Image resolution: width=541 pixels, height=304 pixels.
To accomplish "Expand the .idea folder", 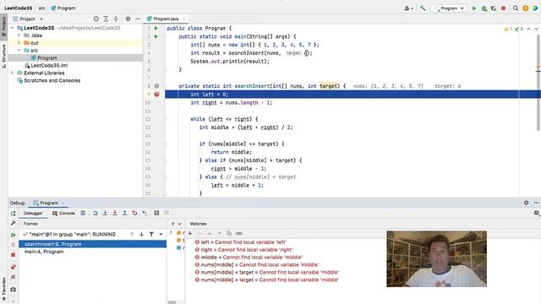I will point(19,35).
